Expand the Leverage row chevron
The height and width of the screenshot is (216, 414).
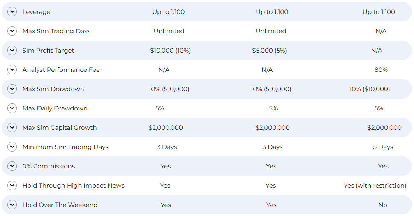point(12,12)
